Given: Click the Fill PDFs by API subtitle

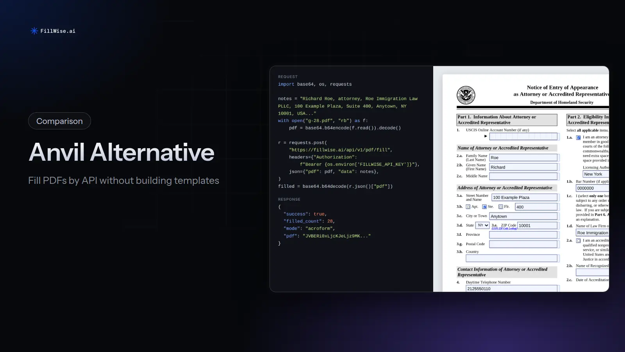Looking at the screenshot, I should tap(124, 180).
